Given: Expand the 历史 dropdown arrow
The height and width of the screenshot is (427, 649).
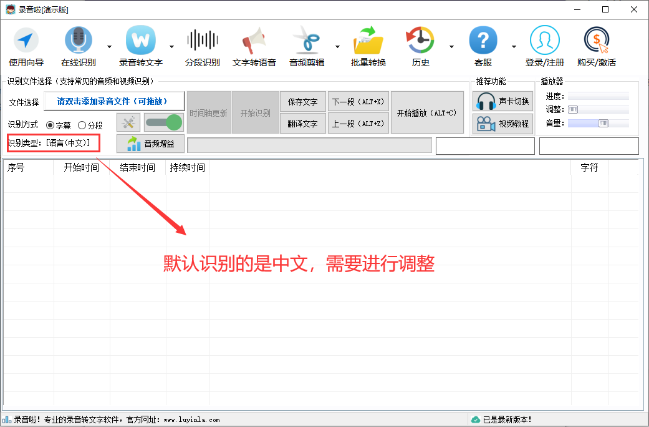Looking at the screenshot, I should (451, 47).
